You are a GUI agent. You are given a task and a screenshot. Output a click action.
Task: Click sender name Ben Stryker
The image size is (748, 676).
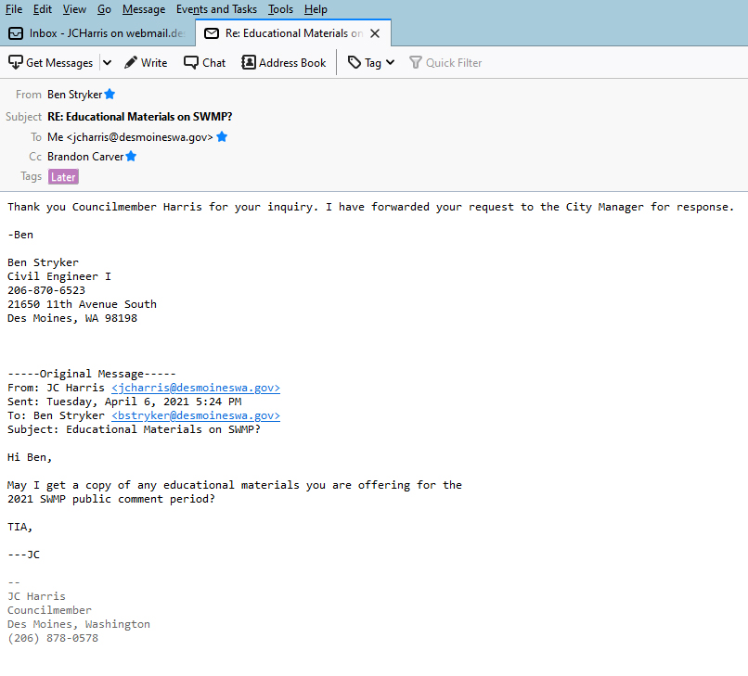coord(75,95)
